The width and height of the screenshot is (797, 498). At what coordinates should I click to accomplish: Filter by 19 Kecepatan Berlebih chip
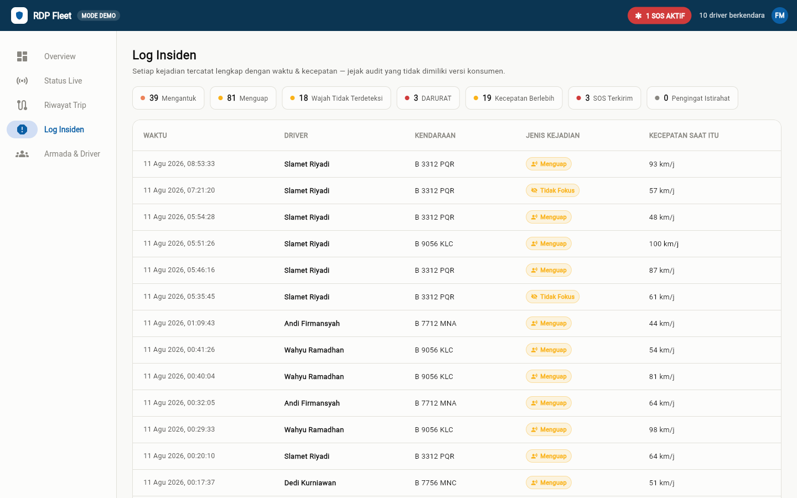pos(514,98)
